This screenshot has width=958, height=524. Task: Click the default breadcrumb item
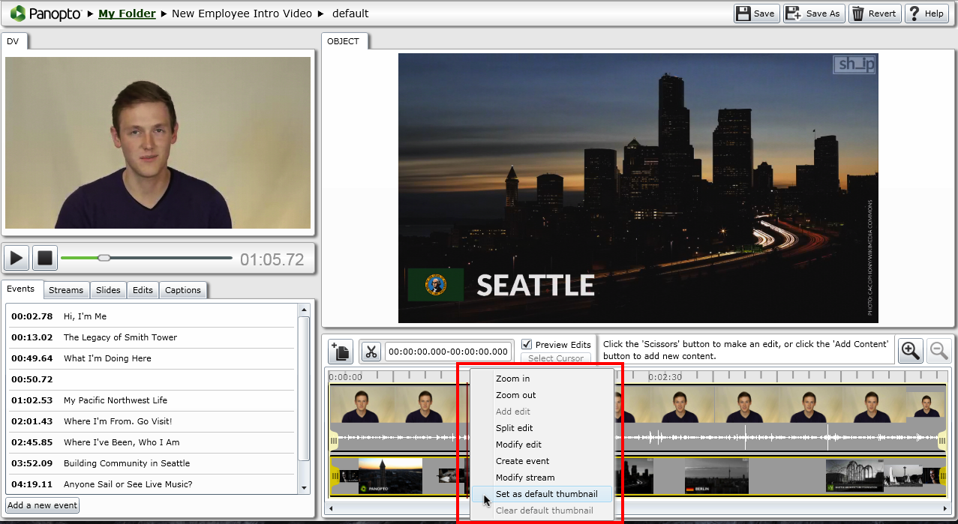350,13
